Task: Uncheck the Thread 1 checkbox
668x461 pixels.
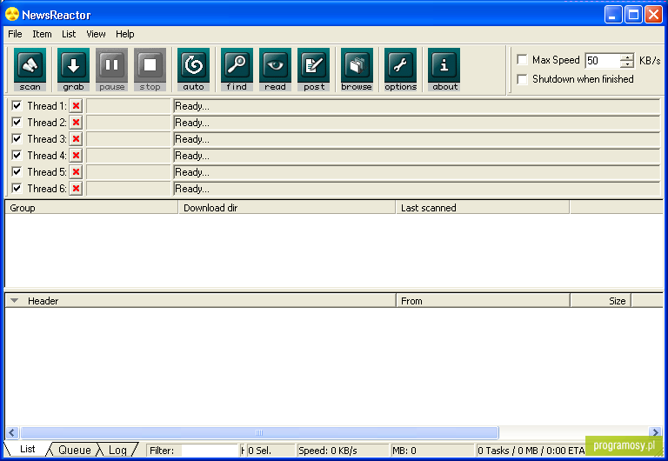Action: 17,105
